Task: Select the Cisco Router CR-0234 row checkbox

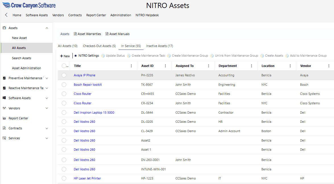Action: [x=64, y=103]
